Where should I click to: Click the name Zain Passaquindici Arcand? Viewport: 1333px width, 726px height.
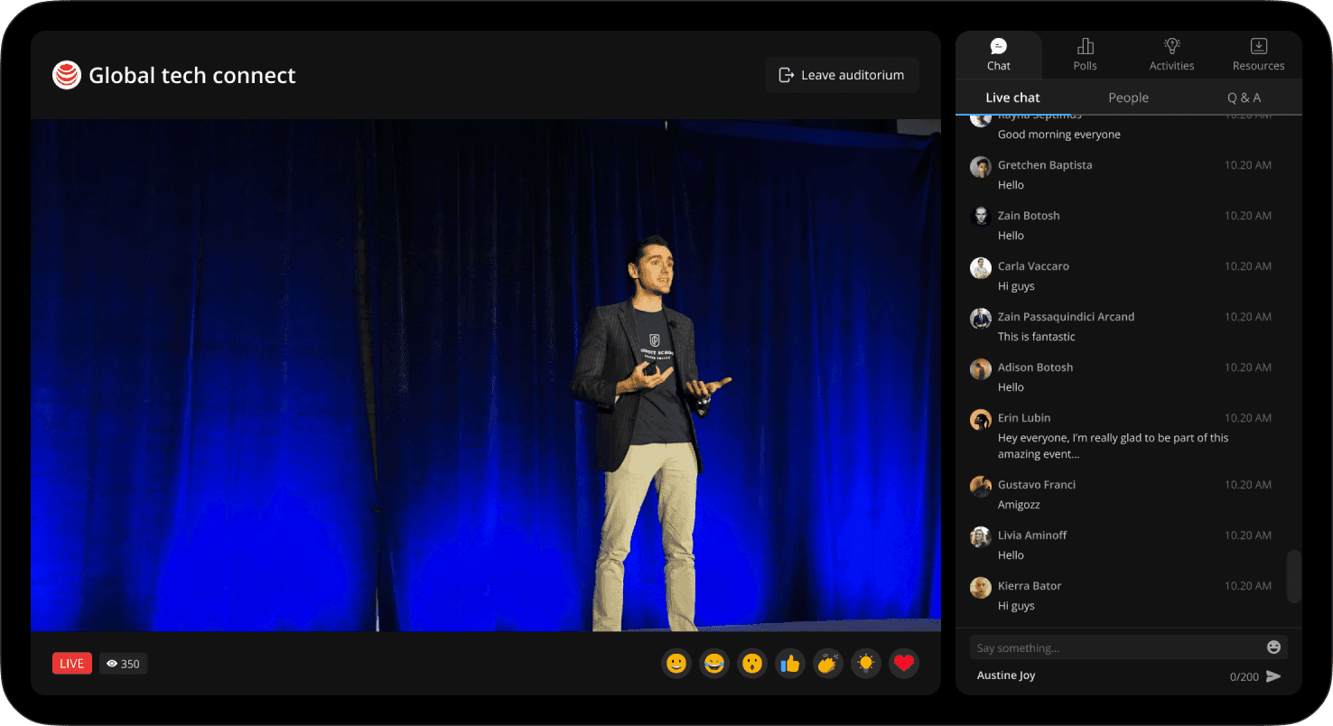(x=1066, y=317)
